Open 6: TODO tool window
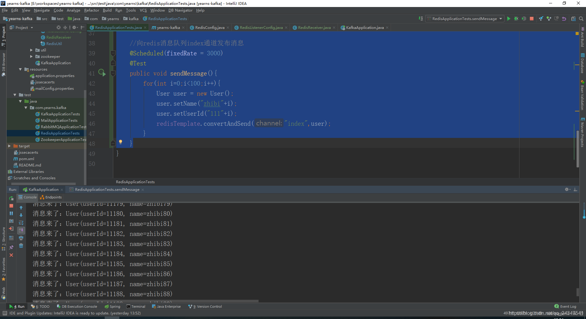 (40, 307)
